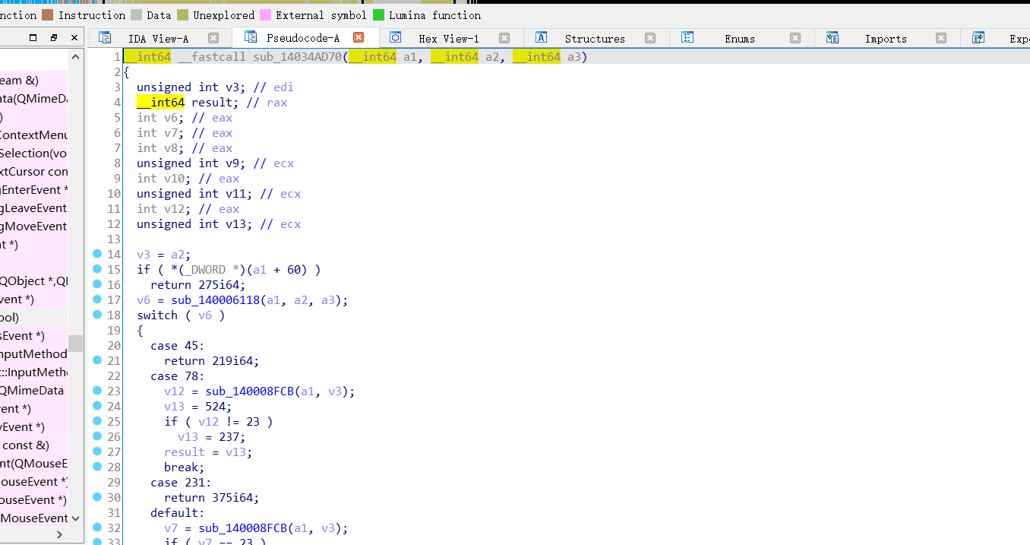Float the functions panel
The height and width of the screenshot is (545, 1030).
coord(54,37)
